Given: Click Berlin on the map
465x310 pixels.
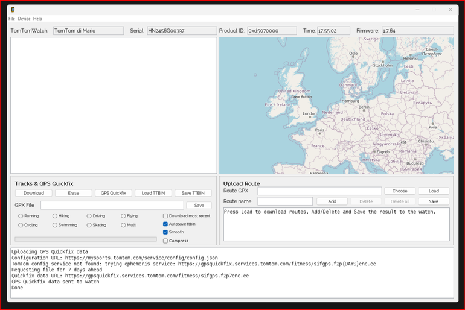Looking at the screenshot, I should pyautogui.click(x=364, y=107).
